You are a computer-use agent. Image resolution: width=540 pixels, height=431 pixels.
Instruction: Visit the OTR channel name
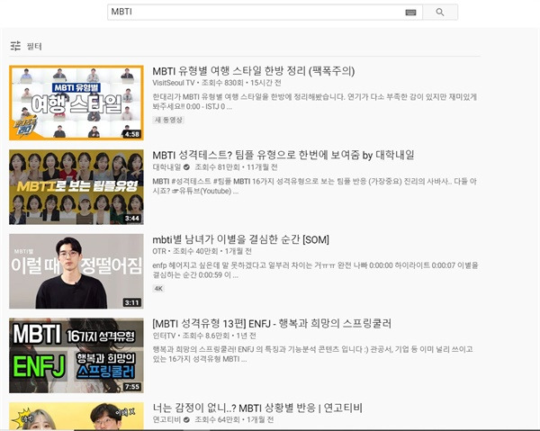[x=159, y=251]
